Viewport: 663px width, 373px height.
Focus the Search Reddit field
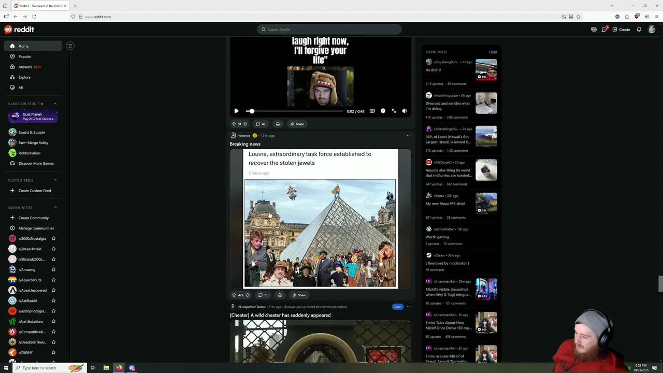tap(329, 30)
